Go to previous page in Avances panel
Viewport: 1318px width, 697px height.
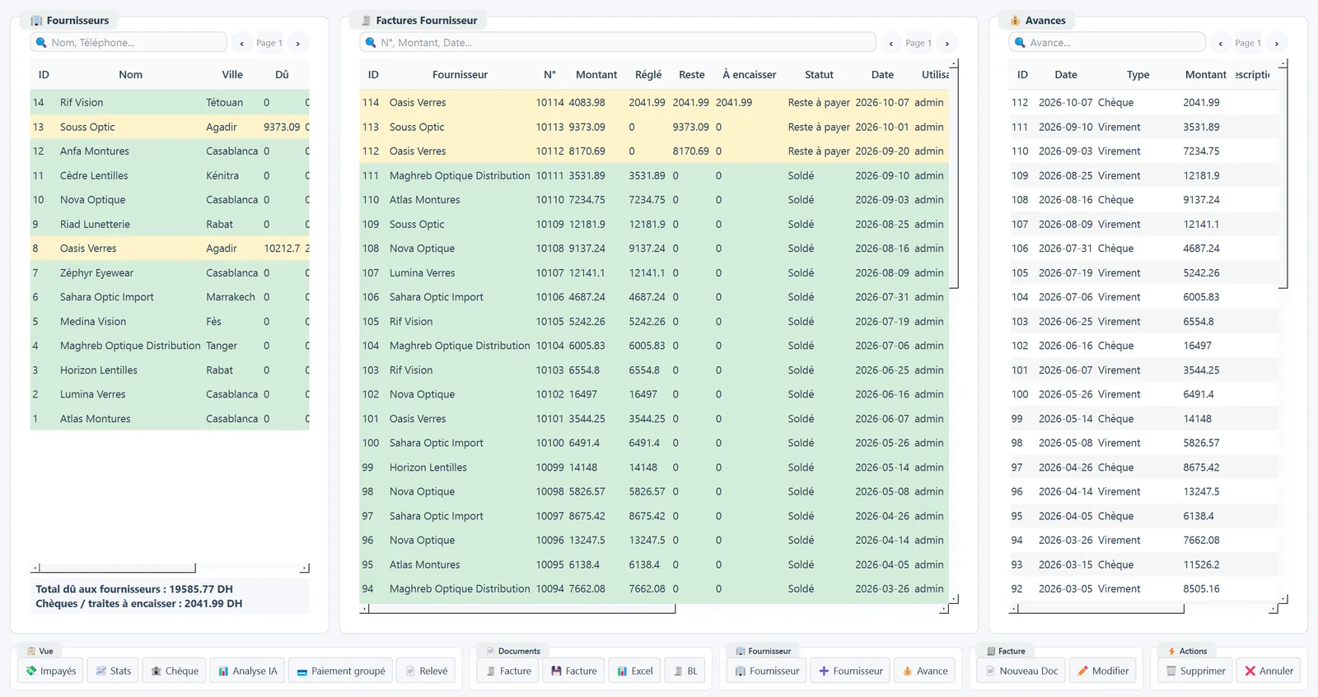click(x=1220, y=43)
